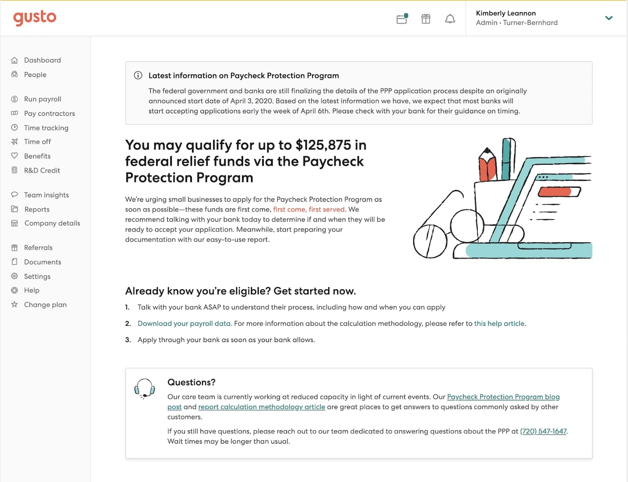Screen dimensions: 628x482
Task: Click the Dashboard home icon
Action: point(15,60)
